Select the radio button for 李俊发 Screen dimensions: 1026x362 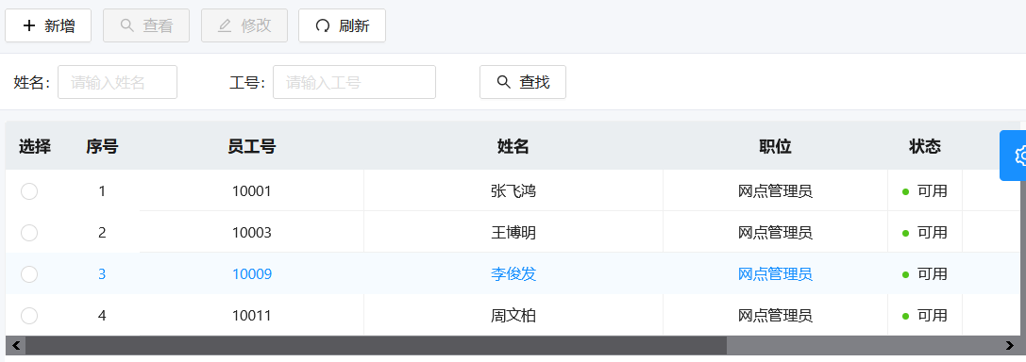pos(29,274)
